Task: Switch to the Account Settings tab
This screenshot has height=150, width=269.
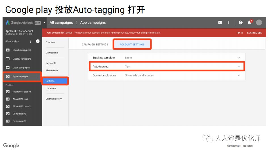Action: (x=132, y=45)
